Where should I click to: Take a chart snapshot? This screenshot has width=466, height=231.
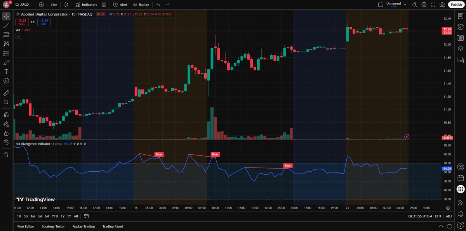pyautogui.click(x=442, y=5)
